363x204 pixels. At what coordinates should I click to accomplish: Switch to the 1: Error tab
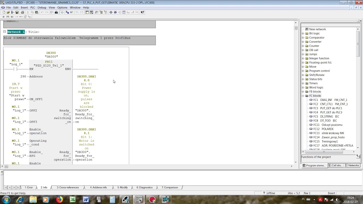click(x=29, y=188)
